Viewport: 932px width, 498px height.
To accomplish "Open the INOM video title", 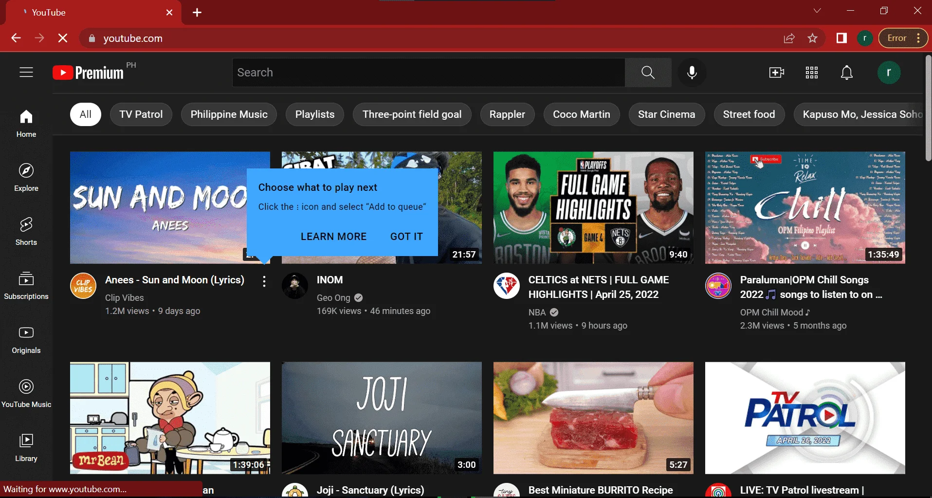I will 330,280.
